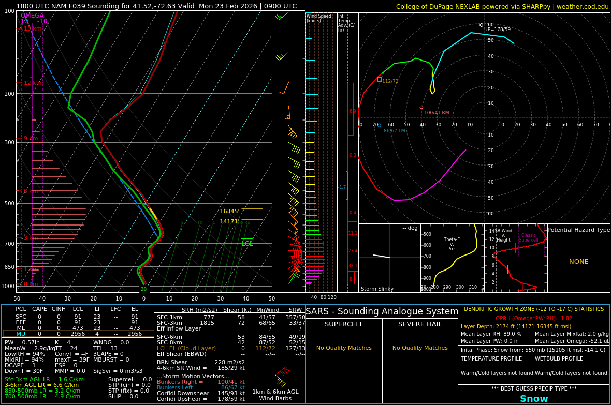Image resolution: width=611 pixels, height=405 pixels.
Task: Click the LowRH = 94% value
Action: (x=24, y=354)
